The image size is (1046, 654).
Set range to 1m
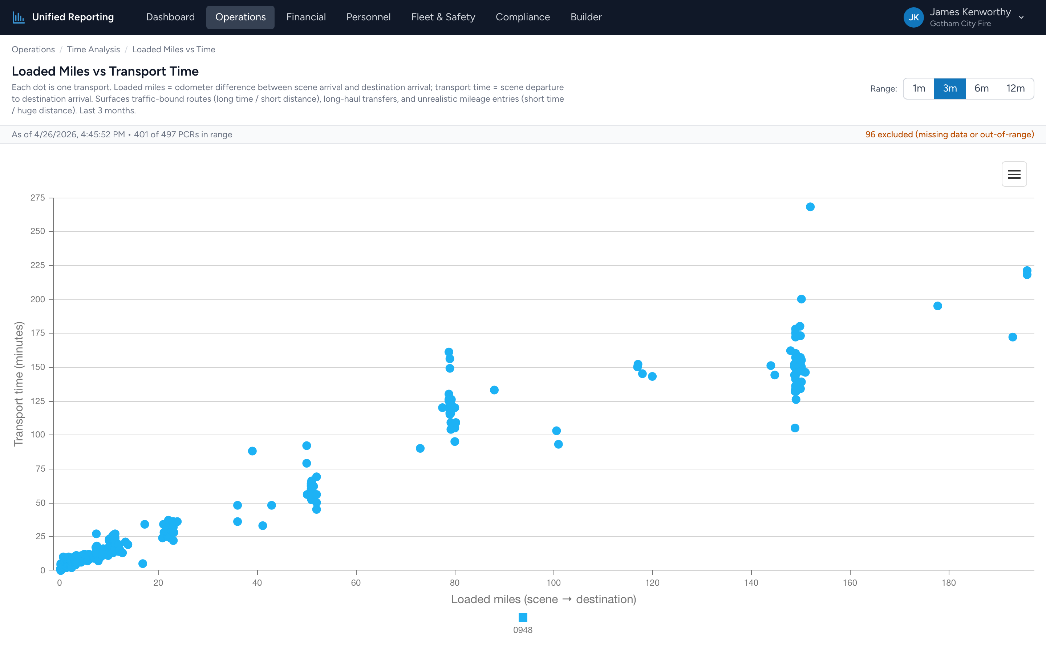[919, 89]
